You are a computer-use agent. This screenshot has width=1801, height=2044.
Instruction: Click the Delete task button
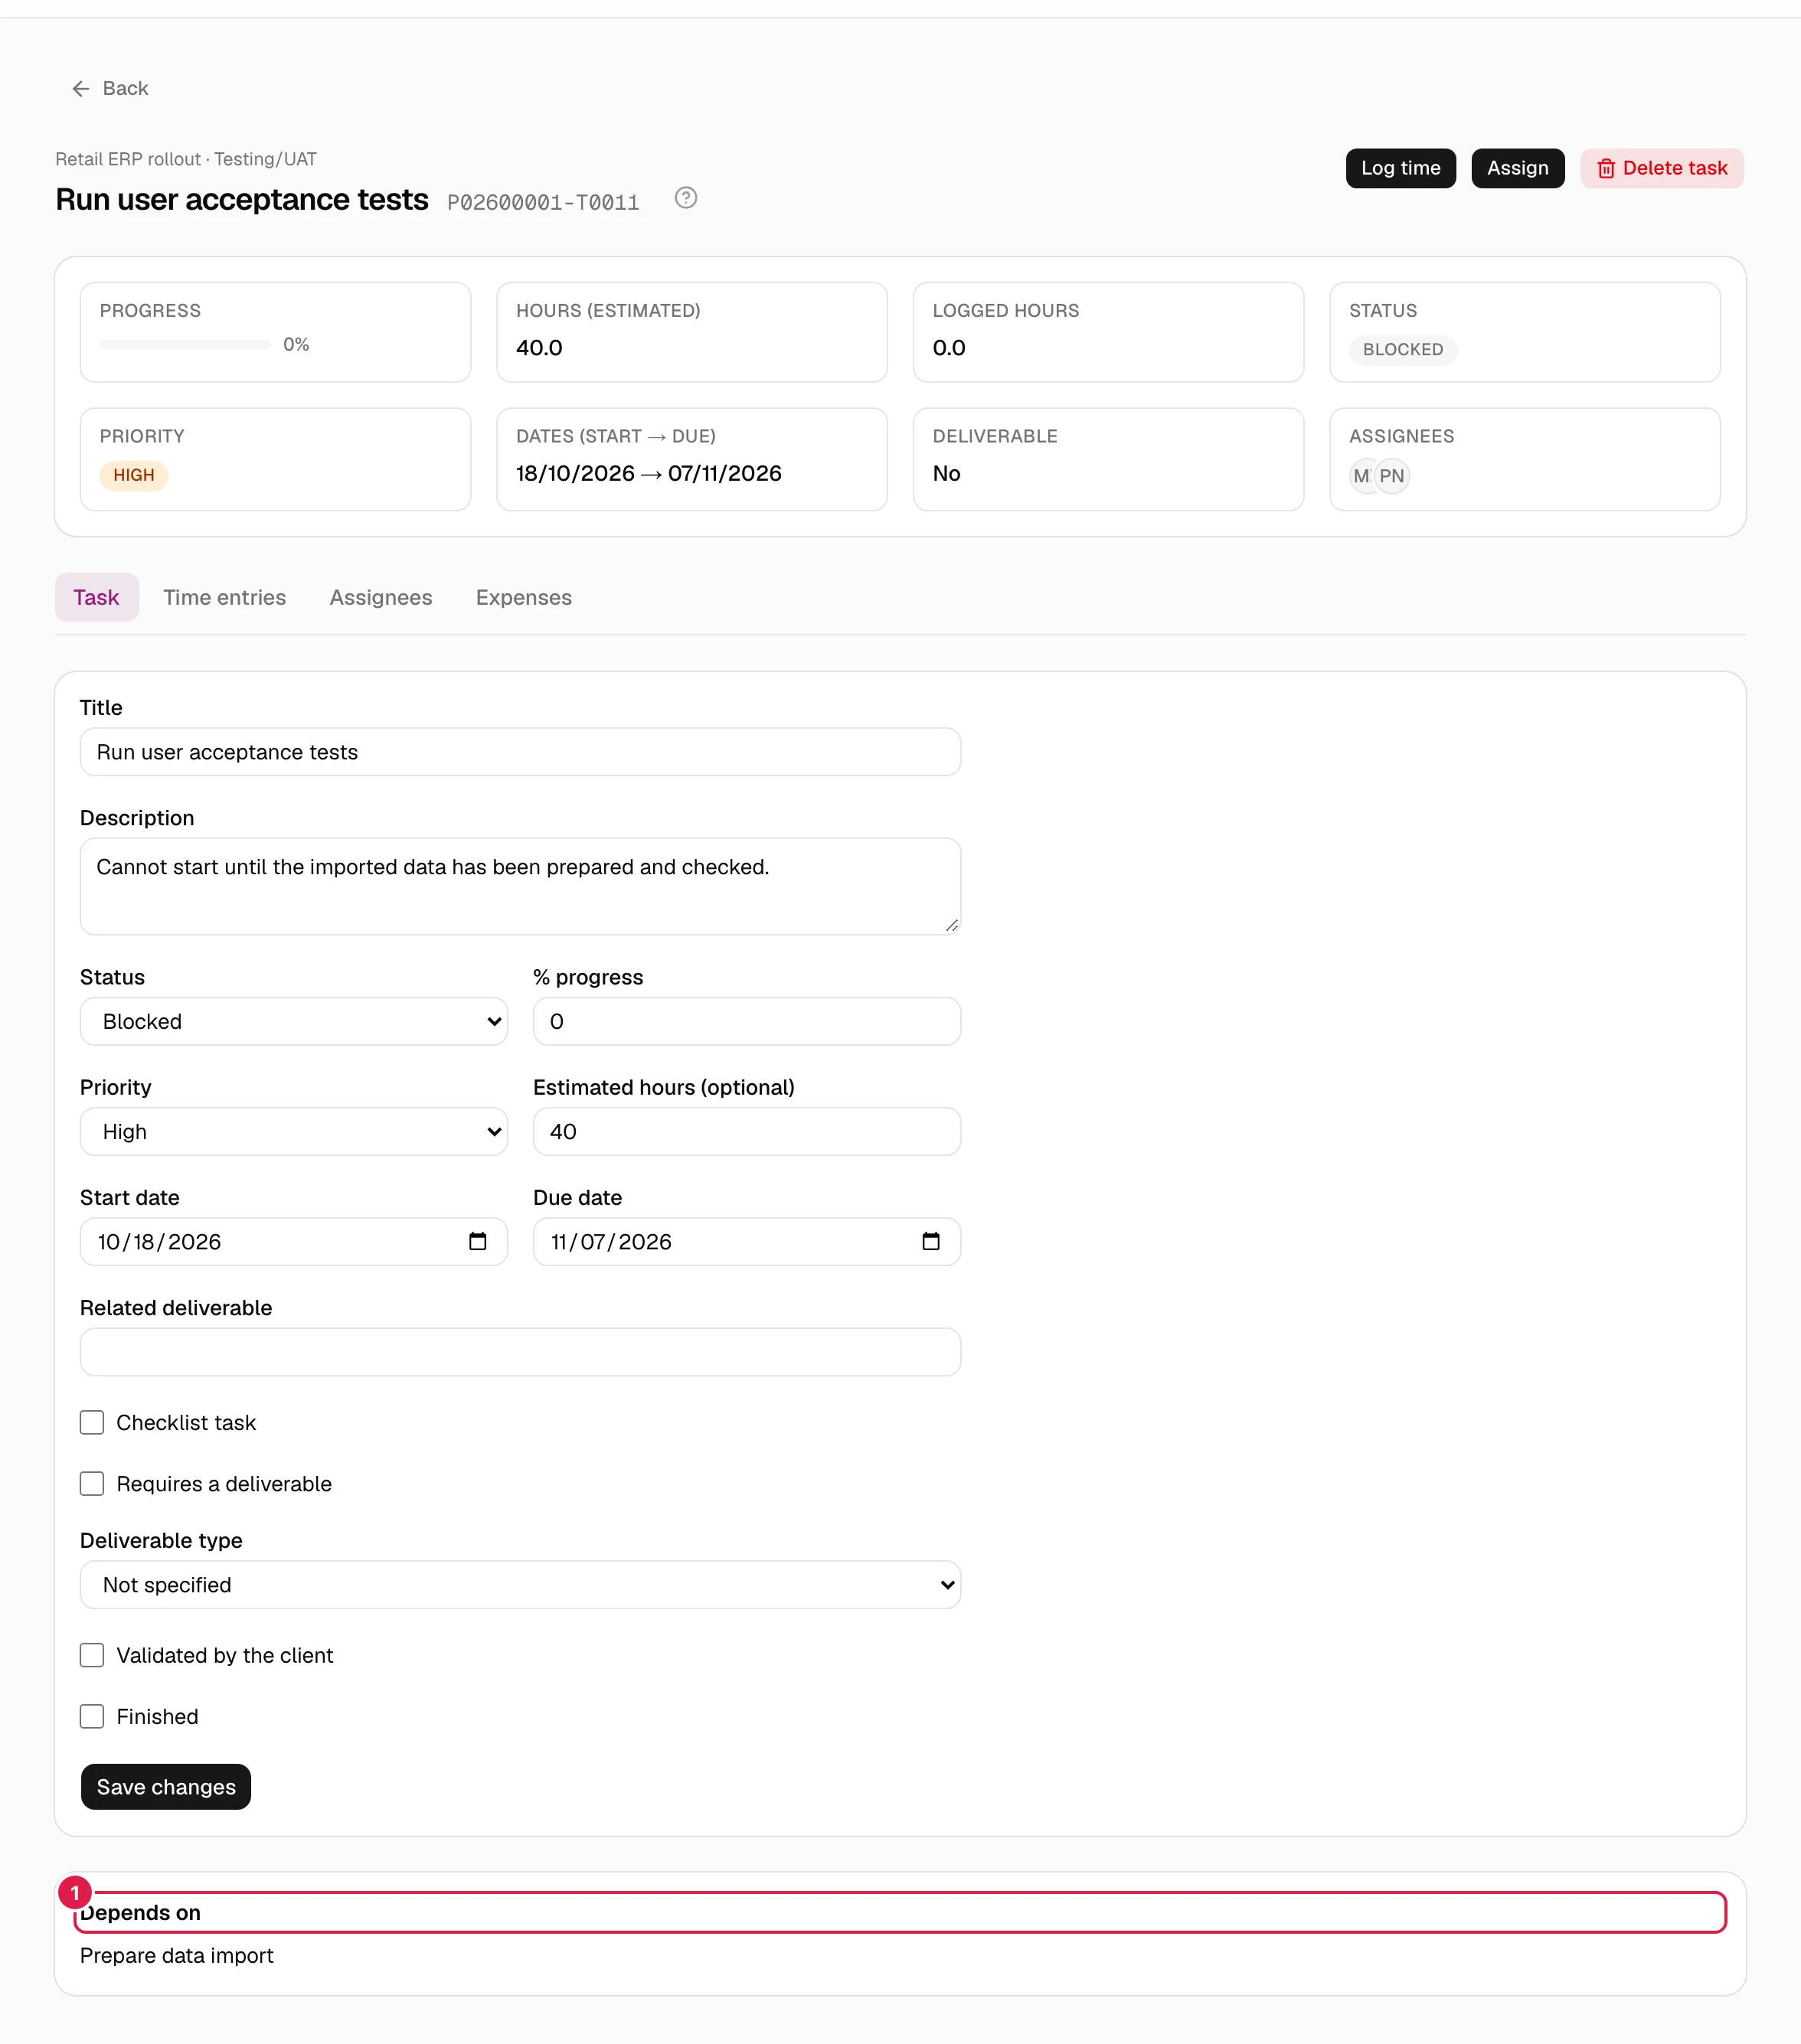click(1662, 168)
